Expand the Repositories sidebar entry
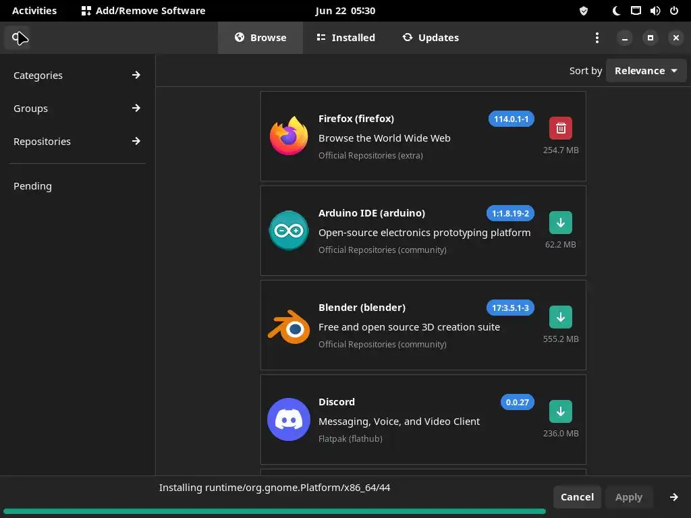691x518 pixels. pyautogui.click(x=77, y=142)
